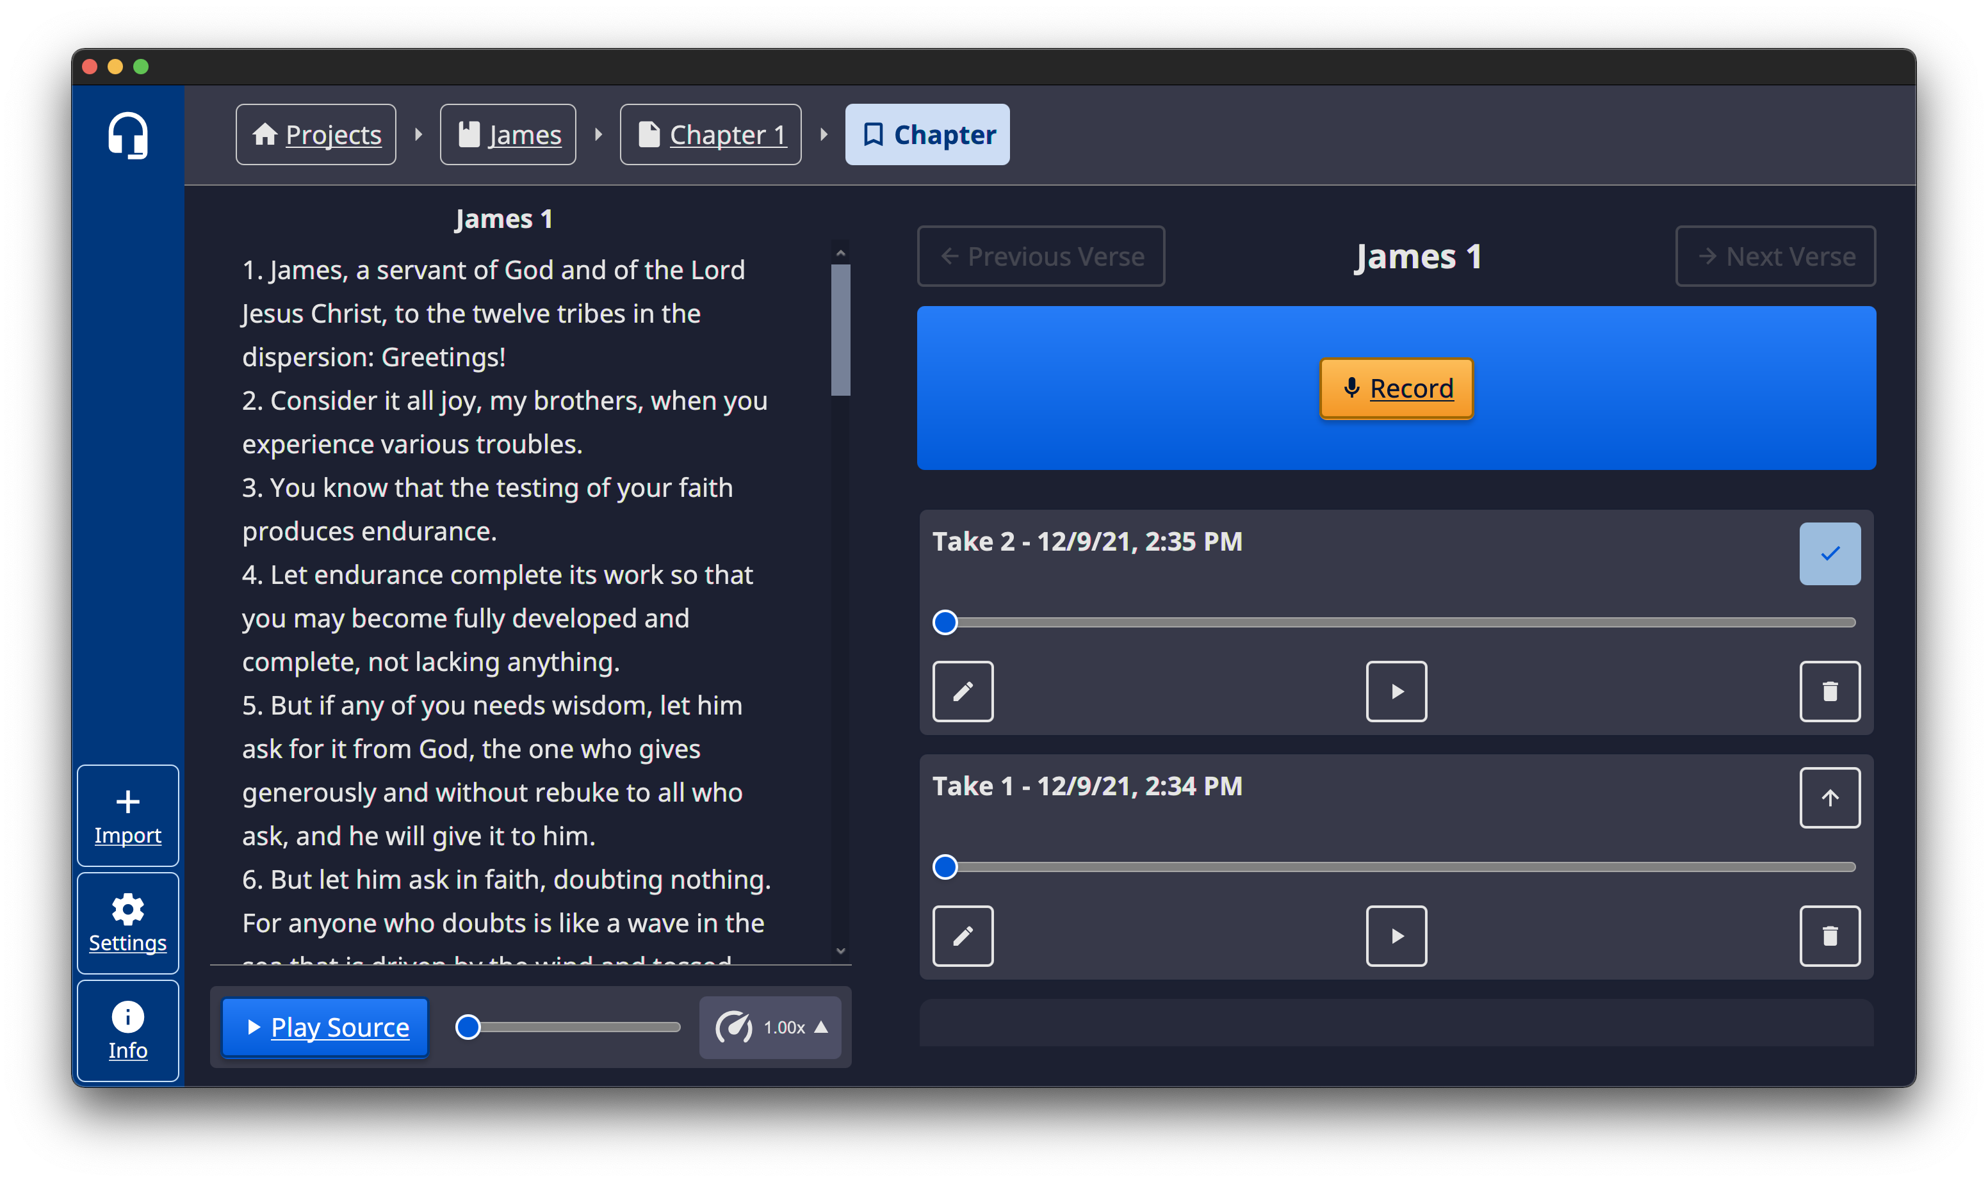Viewport: 1988px width, 1182px height.
Task: Open the Info page
Action: (127, 1031)
